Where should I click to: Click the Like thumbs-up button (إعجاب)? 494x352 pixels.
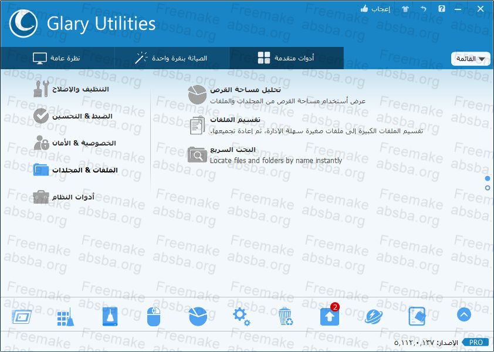point(375,9)
